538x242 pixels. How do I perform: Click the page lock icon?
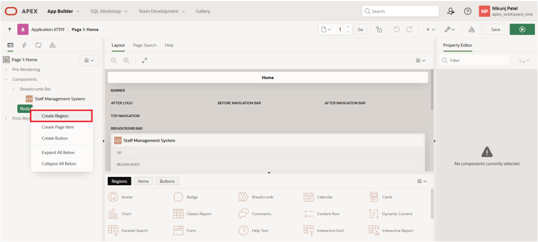[379, 29]
